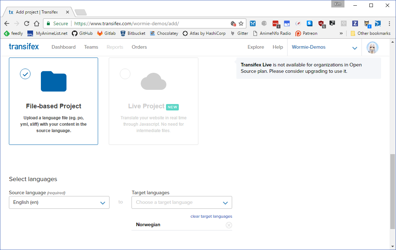Open the Gitter bookmark
This screenshot has width=396, height=250.
coord(239,33)
